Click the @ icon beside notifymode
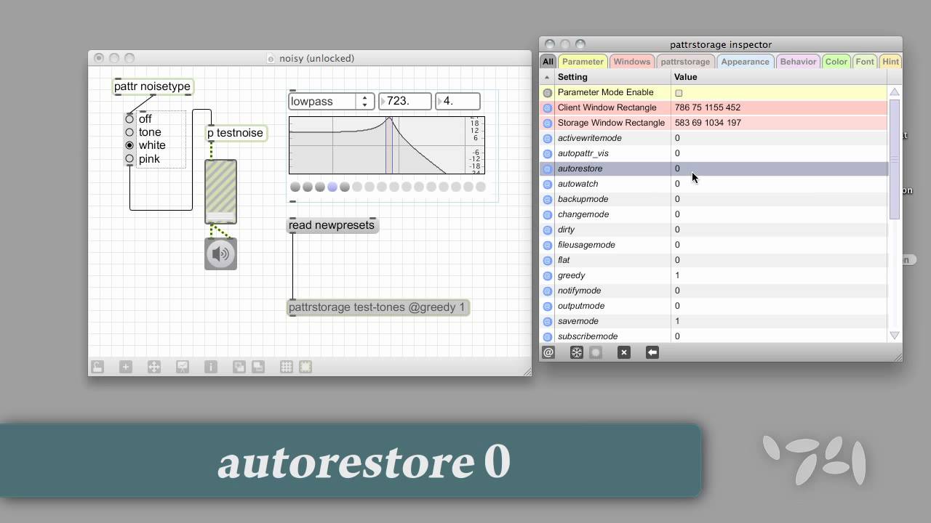 point(548,291)
